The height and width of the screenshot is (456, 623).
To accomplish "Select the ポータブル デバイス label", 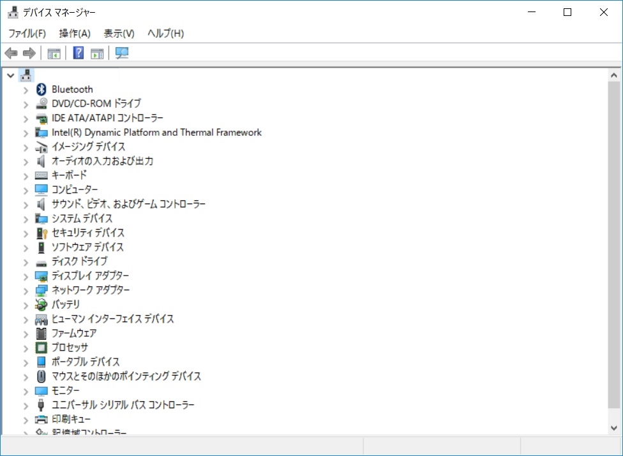I will click(86, 362).
